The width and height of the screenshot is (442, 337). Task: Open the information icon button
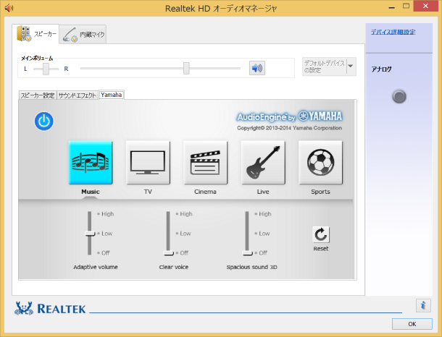click(x=423, y=305)
